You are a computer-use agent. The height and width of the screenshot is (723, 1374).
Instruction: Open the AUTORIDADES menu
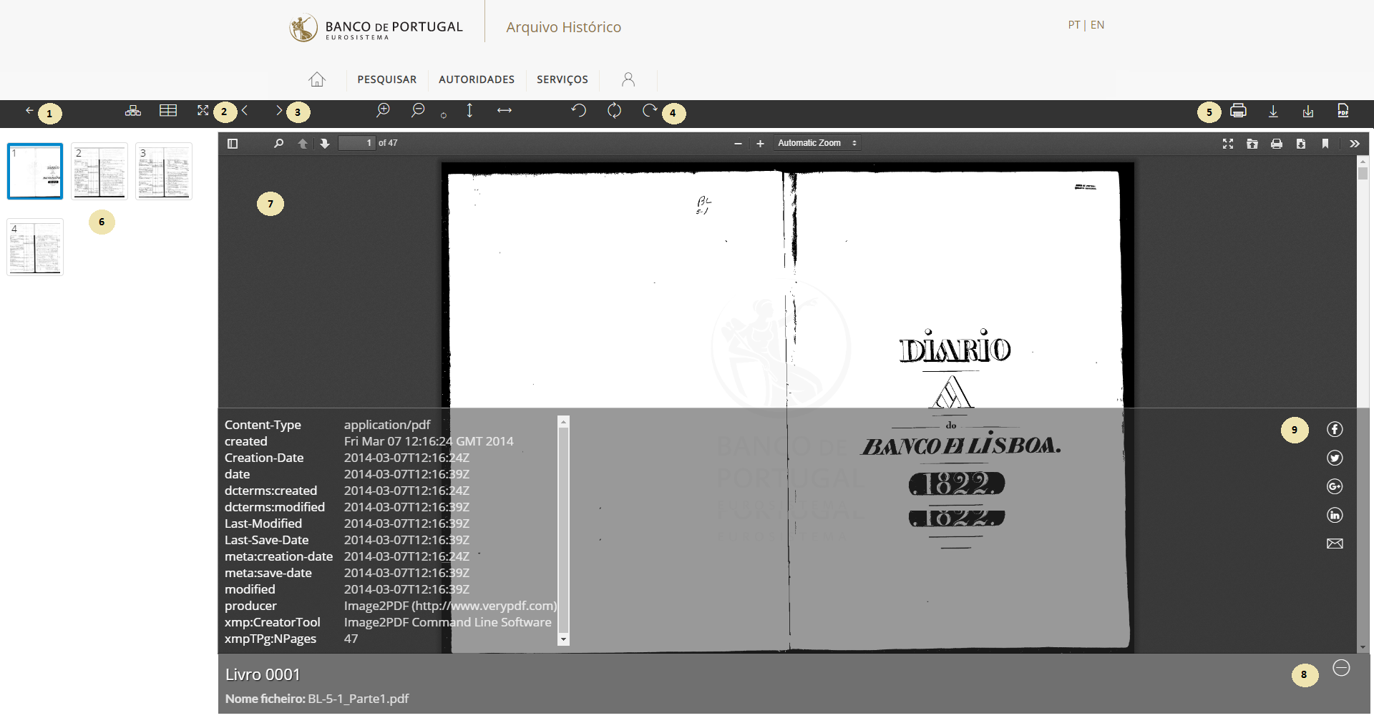click(477, 79)
